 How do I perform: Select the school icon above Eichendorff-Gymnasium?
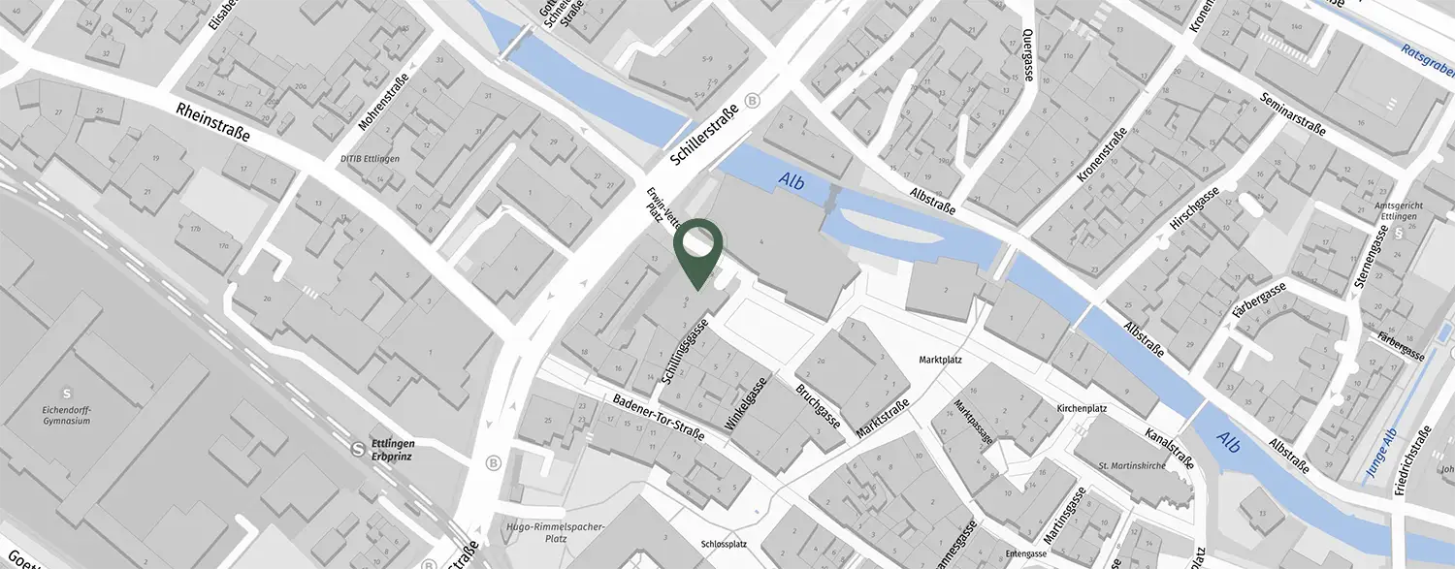point(67,394)
